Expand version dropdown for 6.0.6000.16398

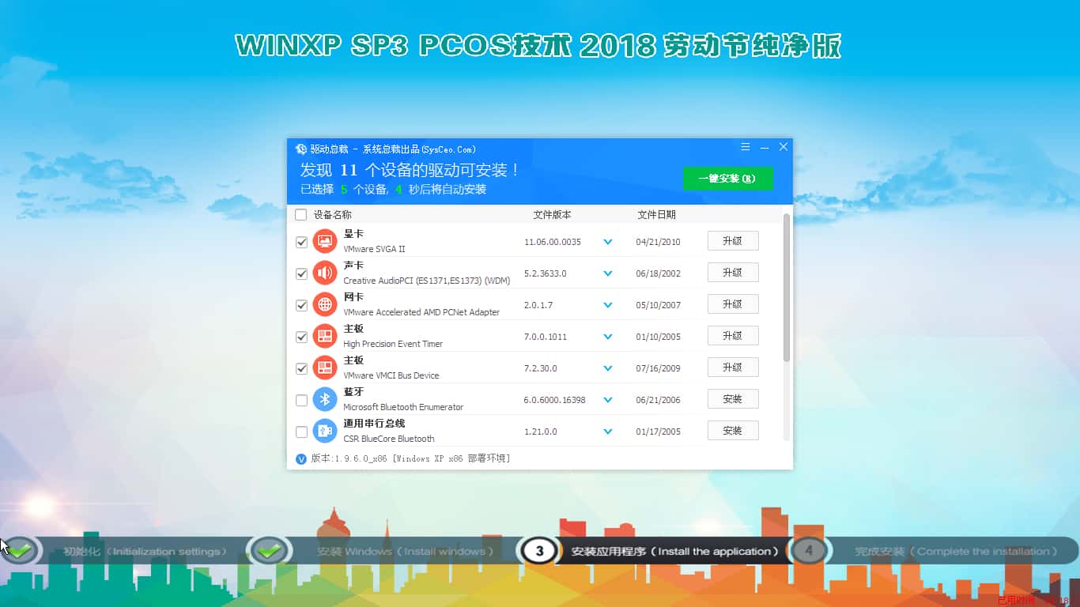pyautogui.click(x=608, y=400)
